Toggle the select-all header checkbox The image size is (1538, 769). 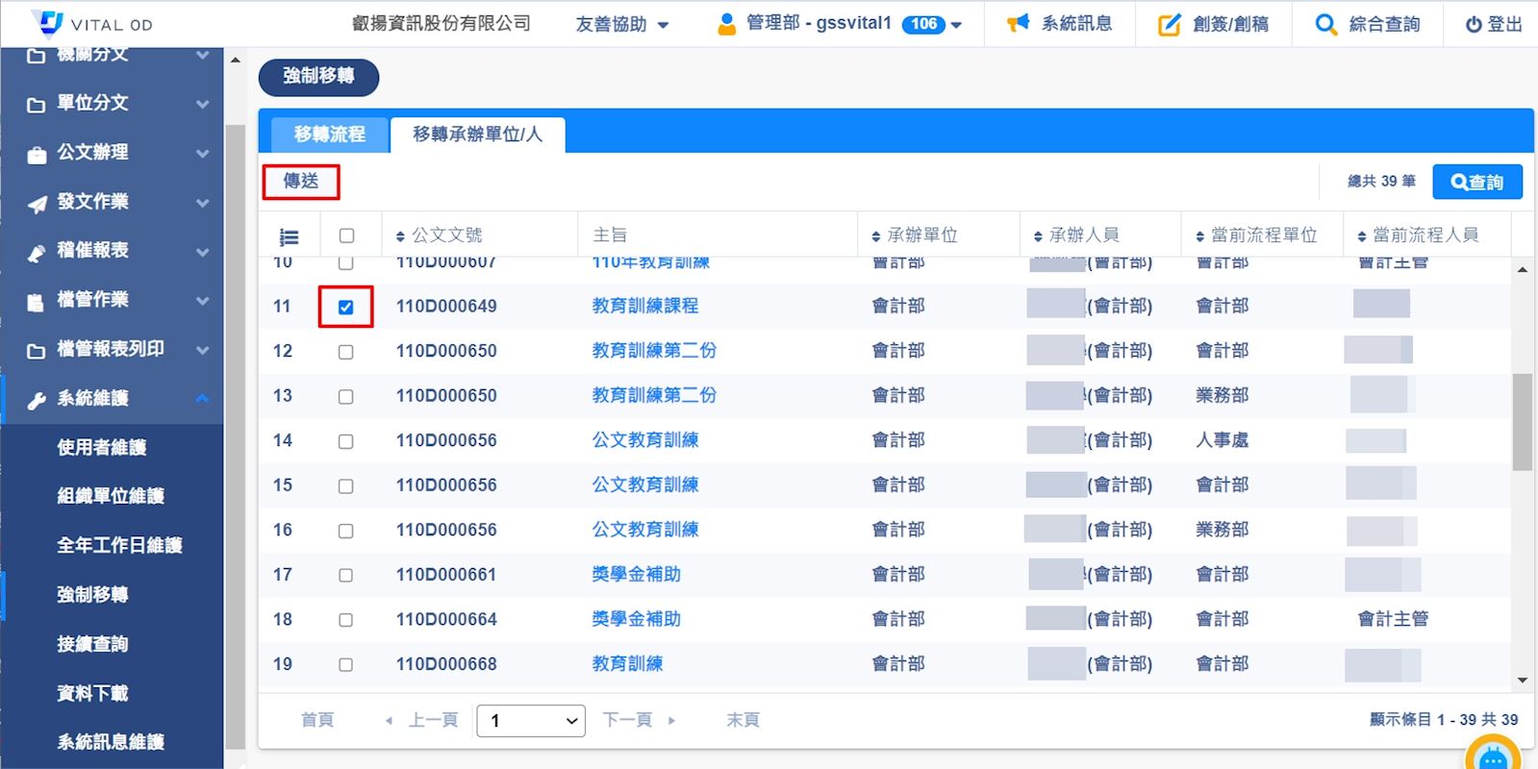[x=346, y=236]
